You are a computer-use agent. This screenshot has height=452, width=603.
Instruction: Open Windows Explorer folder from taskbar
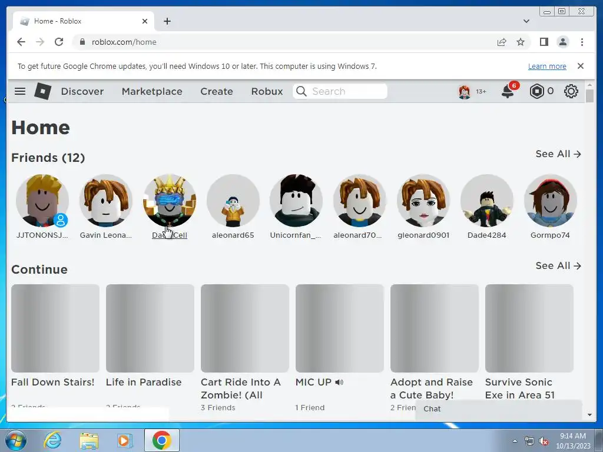pyautogui.click(x=89, y=441)
